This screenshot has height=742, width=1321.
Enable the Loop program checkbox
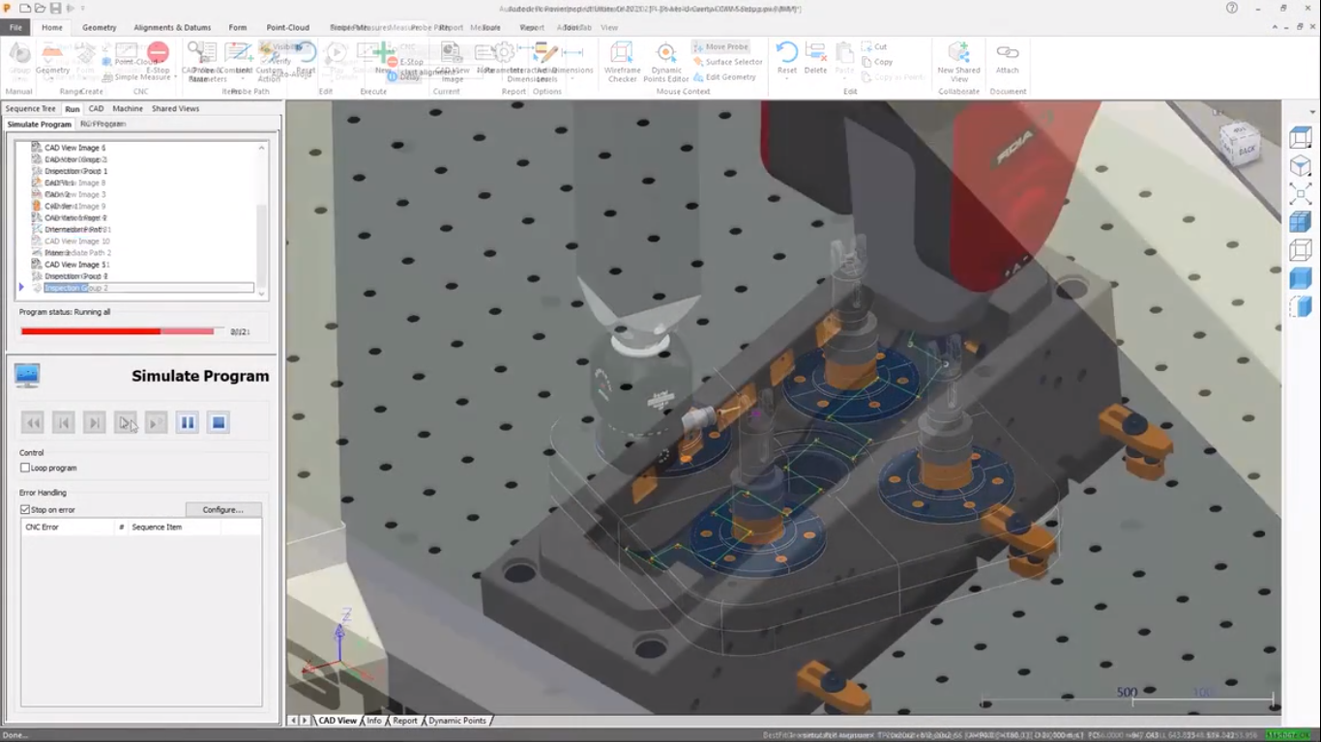tap(25, 468)
